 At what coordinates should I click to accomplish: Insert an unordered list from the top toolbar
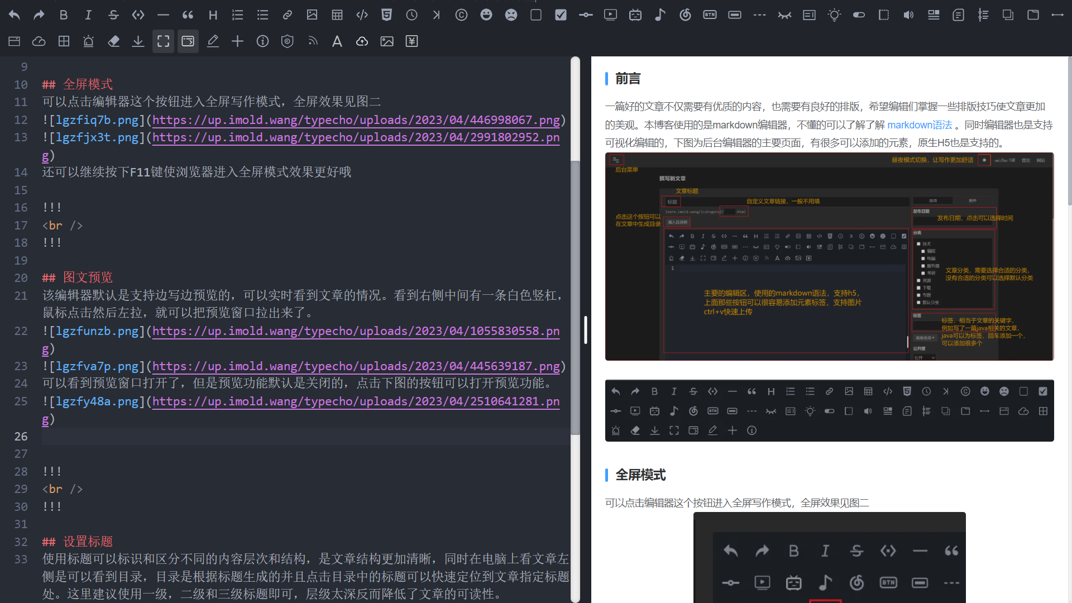(x=262, y=15)
